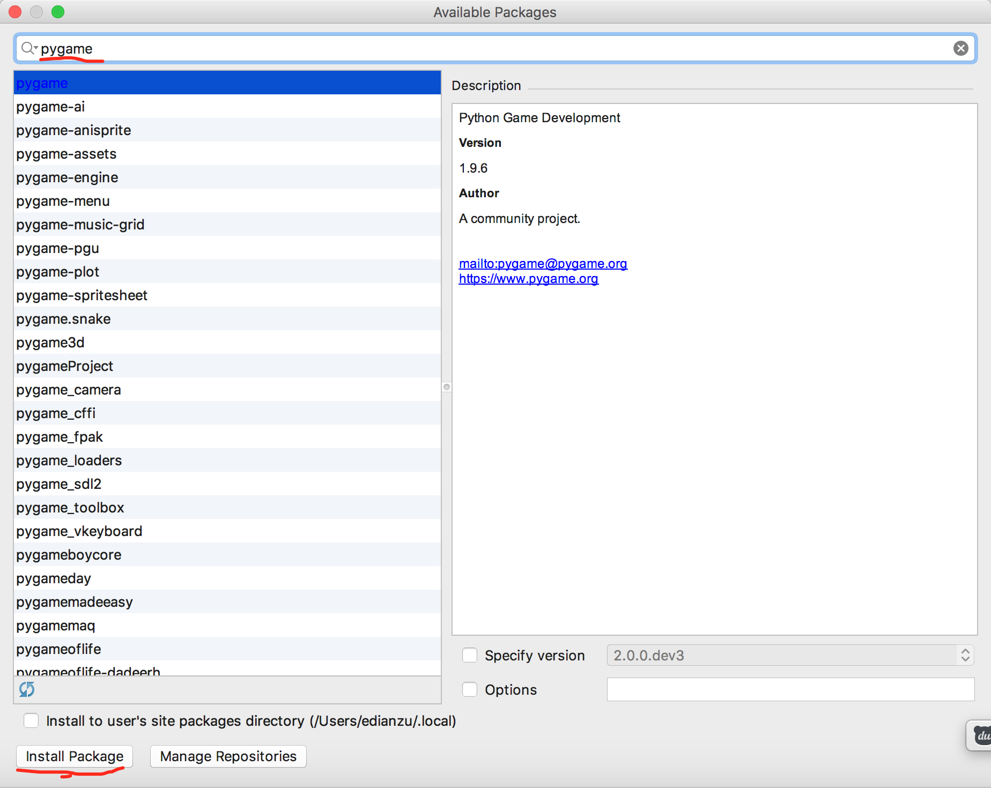Image resolution: width=991 pixels, height=788 pixels.
Task: Open the https://www.pygame.org link
Action: (x=529, y=279)
